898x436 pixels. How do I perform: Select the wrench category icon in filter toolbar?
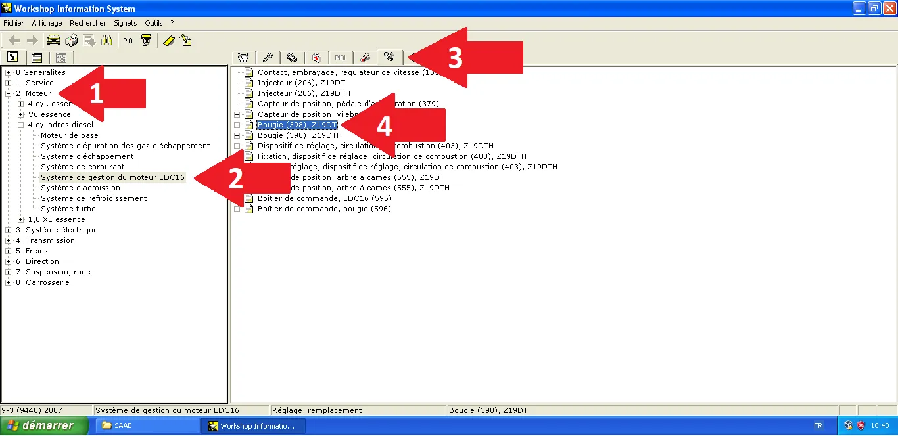(x=268, y=58)
